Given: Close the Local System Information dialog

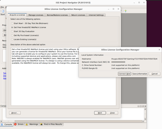Looking at the screenshot, I should click(x=159, y=50).
